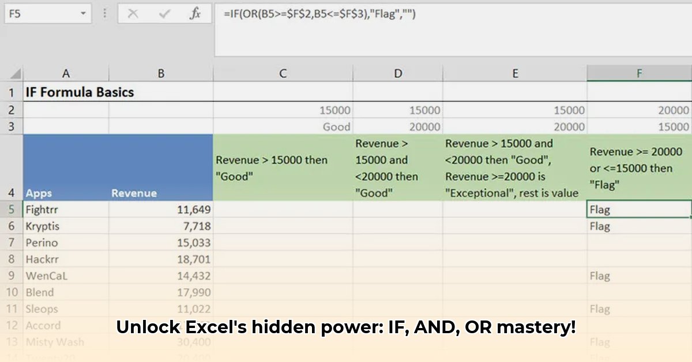
Task: Select revenue value 14,432
Action: [x=161, y=276]
